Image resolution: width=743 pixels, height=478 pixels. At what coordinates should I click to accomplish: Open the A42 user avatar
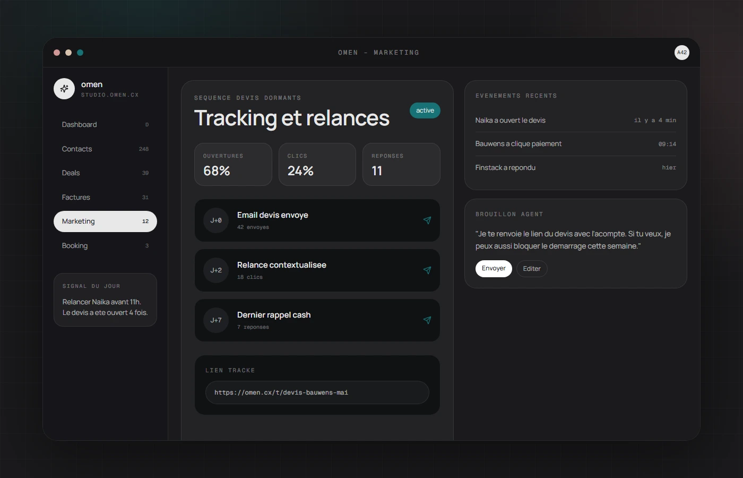pyautogui.click(x=682, y=53)
